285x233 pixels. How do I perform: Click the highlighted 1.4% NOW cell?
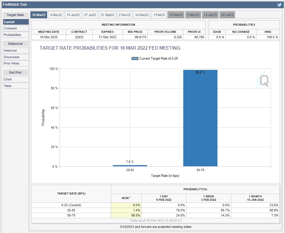pyautogui.click(x=126, y=210)
